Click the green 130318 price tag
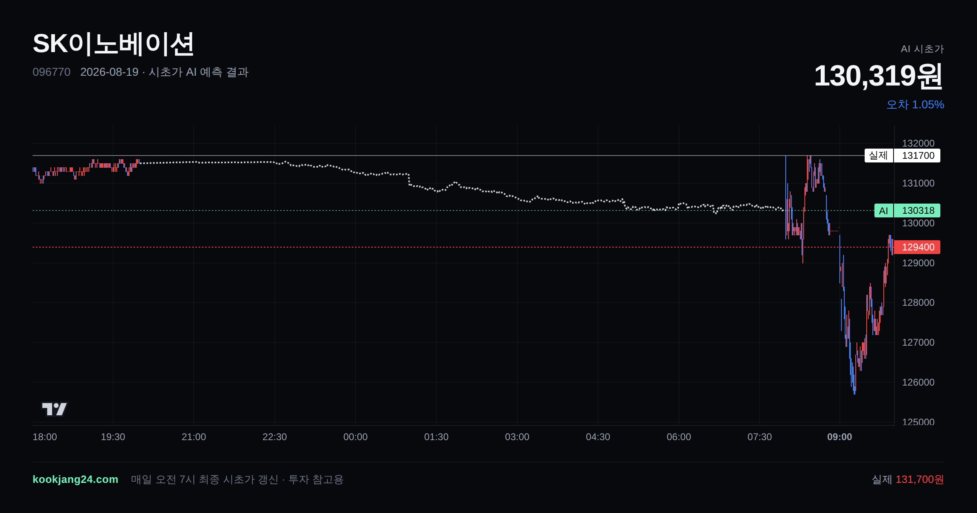Screen dimensions: 977x513 918,210
